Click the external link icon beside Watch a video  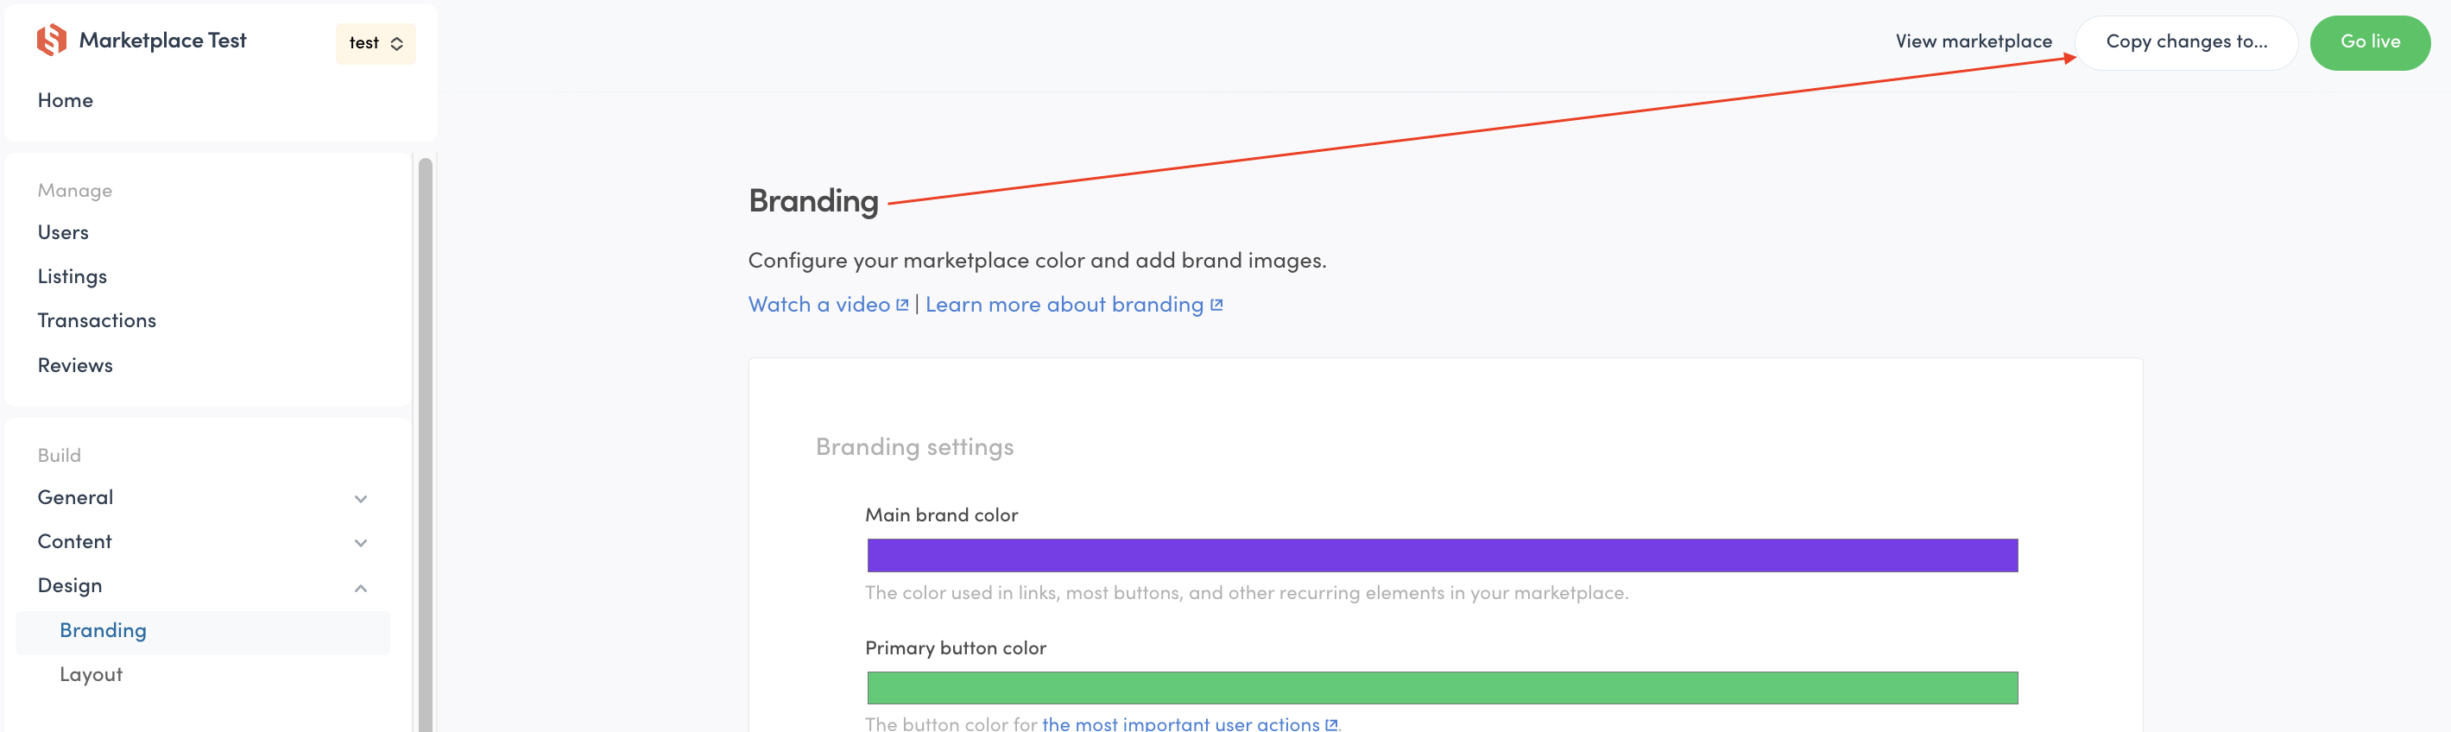click(x=902, y=304)
